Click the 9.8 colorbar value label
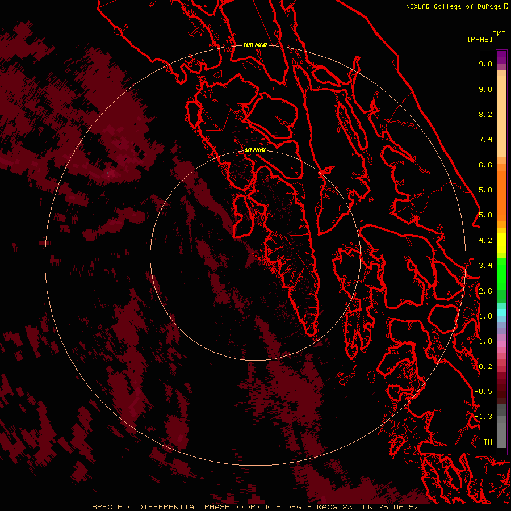 coord(485,64)
